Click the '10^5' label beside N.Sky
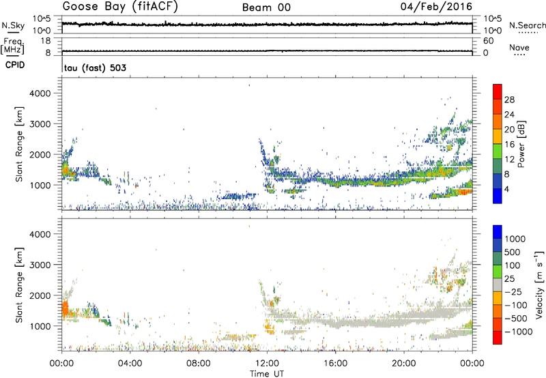Viewport: 546px width, 378px height. click(42, 19)
